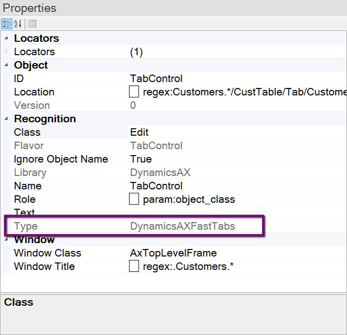The width and height of the screenshot is (347, 335).
Task: Collapse the Object category section
Action: [x=6, y=65]
